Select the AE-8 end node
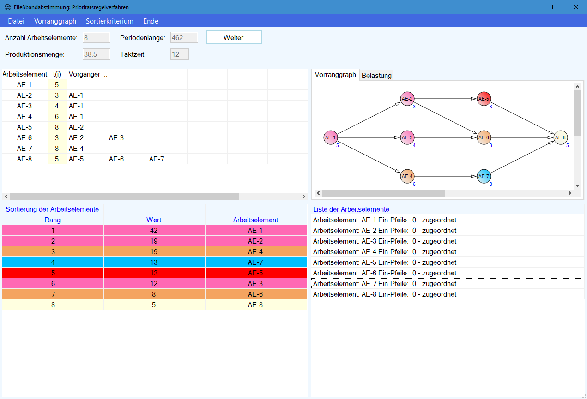587x399 pixels. [560, 137]
